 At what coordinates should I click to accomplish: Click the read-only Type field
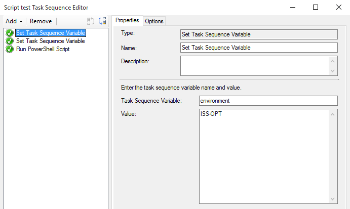259,34
